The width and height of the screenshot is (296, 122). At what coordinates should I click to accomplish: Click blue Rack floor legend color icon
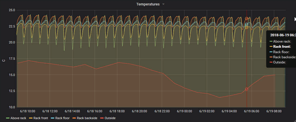(52, 118)
